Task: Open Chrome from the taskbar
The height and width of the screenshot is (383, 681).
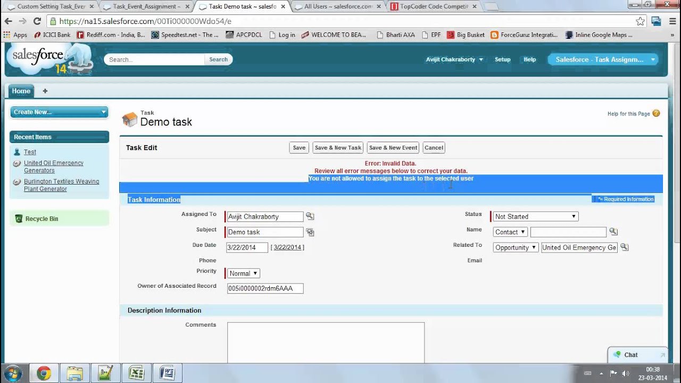Action: tap(44, 373)
